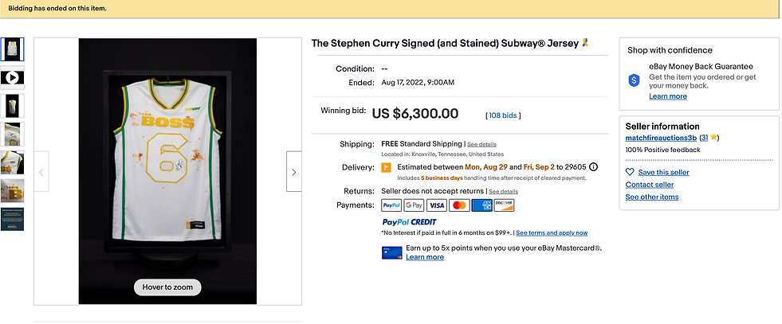The width and height of the screenshot is (782, 324).
Task: Click the Google Pay payment icon
Action: coord(414,205)
